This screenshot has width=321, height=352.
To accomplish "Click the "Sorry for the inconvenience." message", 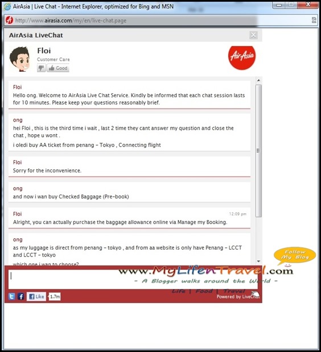I will (x=47, y=171).
